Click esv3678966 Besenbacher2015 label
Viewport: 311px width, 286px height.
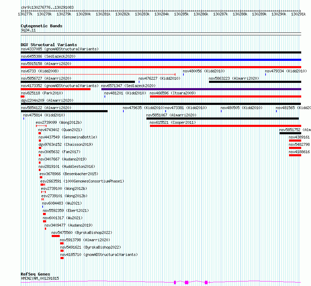[x=69, y=174]
